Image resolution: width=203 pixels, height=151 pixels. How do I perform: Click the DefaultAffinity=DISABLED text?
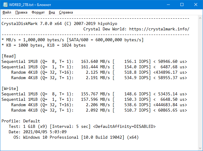click(x=124, y=126)
